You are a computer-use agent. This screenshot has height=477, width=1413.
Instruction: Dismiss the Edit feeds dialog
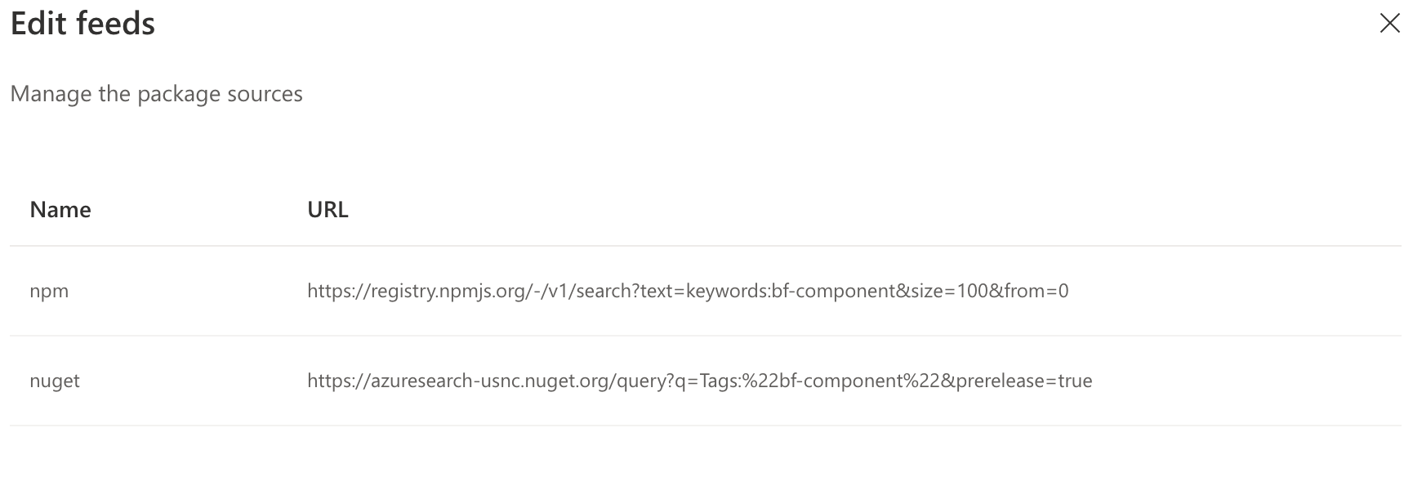1389,25
